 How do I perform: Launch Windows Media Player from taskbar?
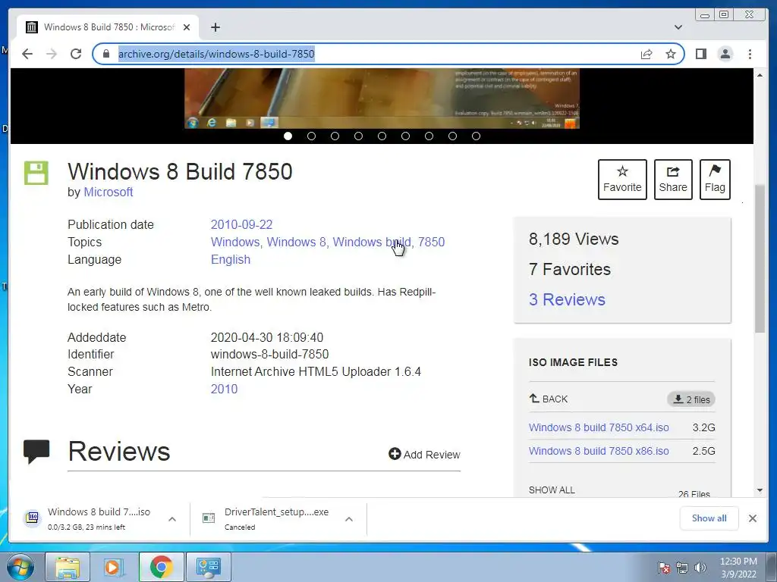[114, 567]
